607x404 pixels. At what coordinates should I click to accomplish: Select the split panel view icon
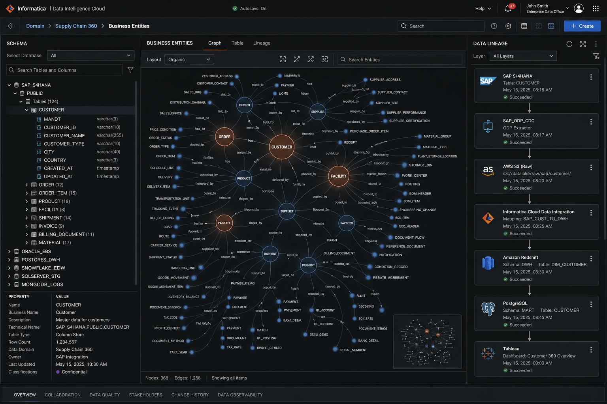coord(538,26)
